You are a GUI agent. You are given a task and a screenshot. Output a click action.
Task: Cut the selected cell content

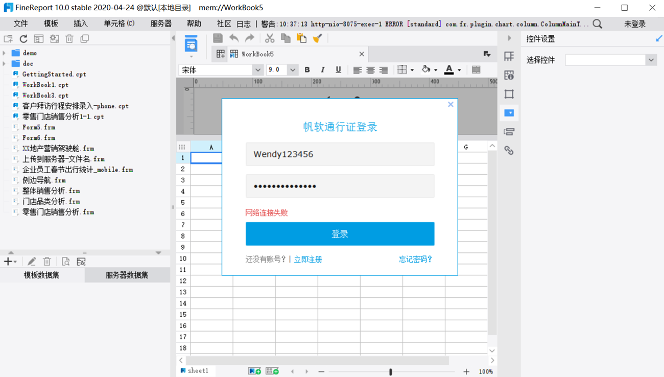pyautogui.click(x=270, y=38)
